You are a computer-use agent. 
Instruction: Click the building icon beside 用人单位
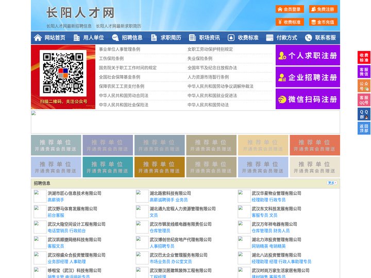pyautogui.click(x=76, y=38)
